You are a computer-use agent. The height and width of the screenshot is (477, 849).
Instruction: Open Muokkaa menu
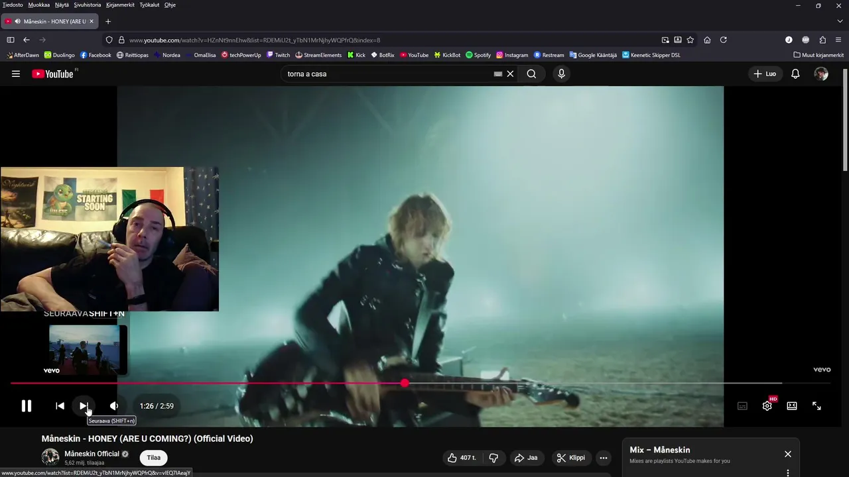pyautogui.click(x=39, y=5)
